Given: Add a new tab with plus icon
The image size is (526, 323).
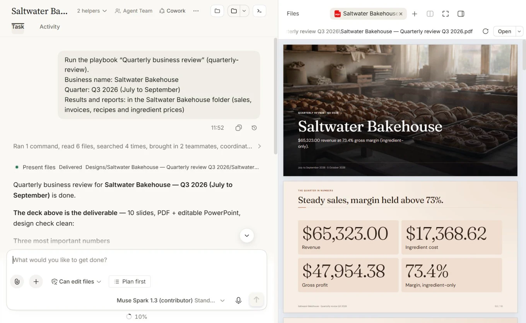Looking at the screenshot, I should [x=415, y=14].
